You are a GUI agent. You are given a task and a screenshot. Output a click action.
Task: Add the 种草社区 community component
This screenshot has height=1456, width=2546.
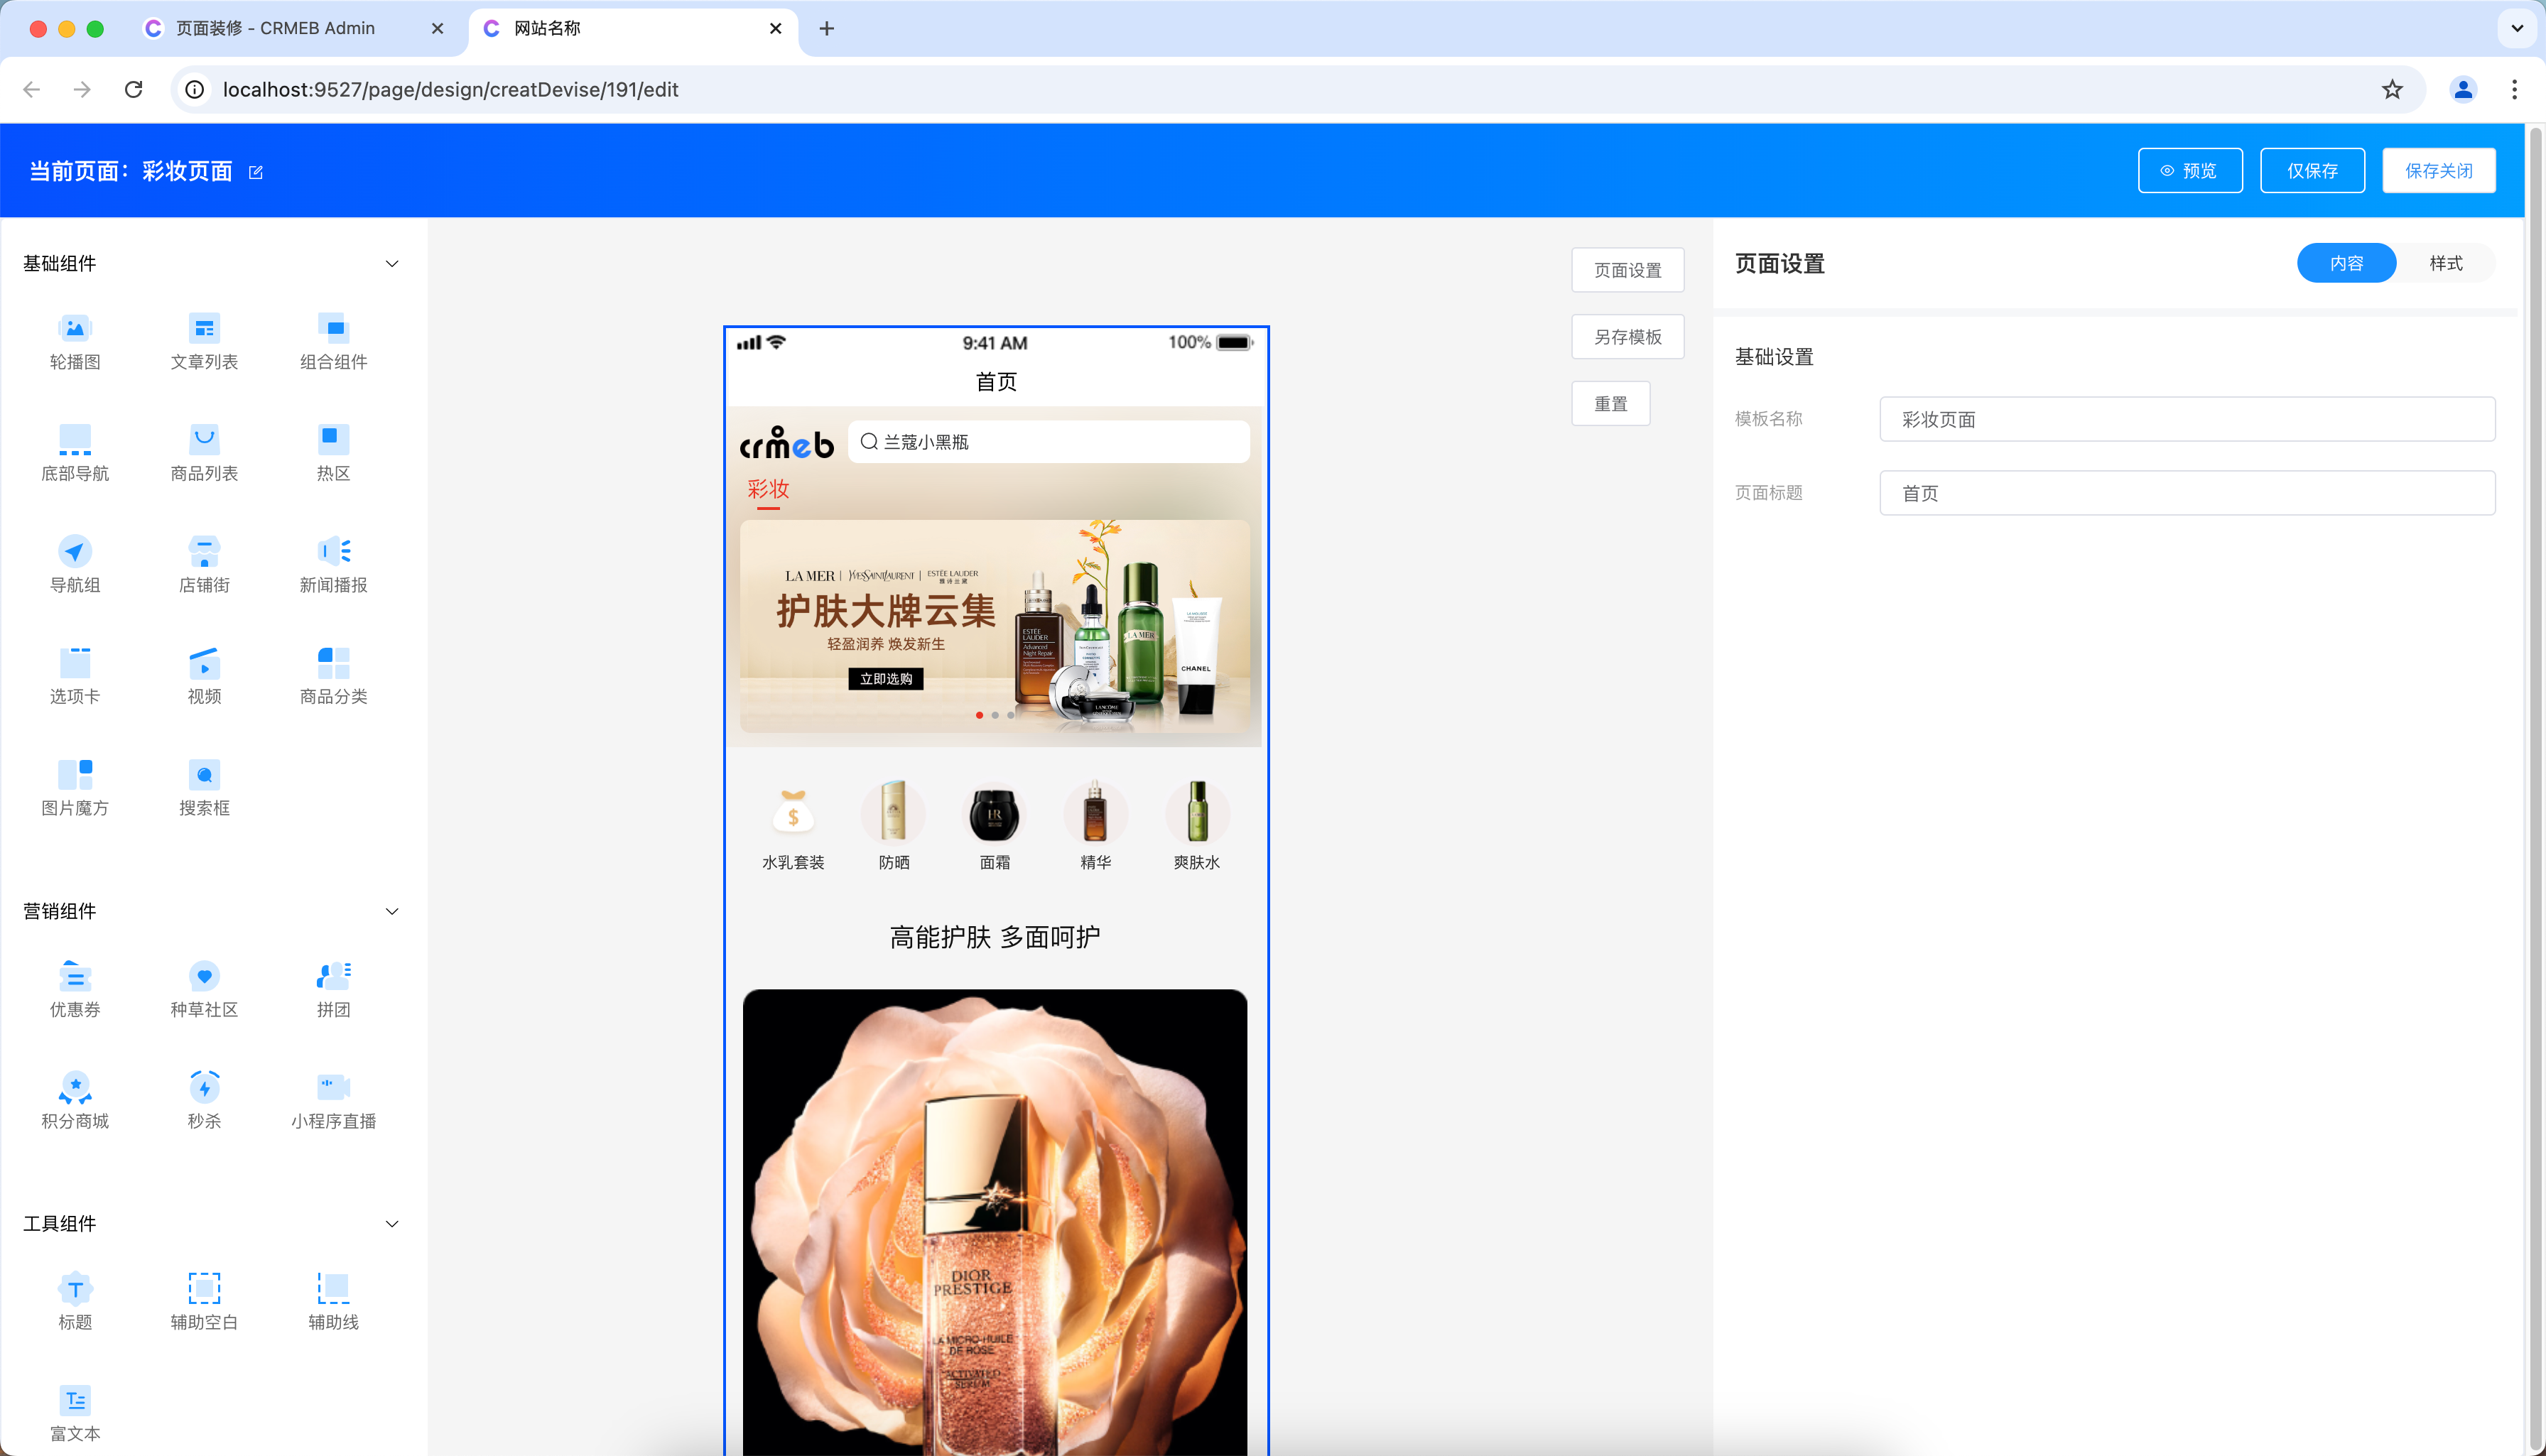(x=204, y=990)
